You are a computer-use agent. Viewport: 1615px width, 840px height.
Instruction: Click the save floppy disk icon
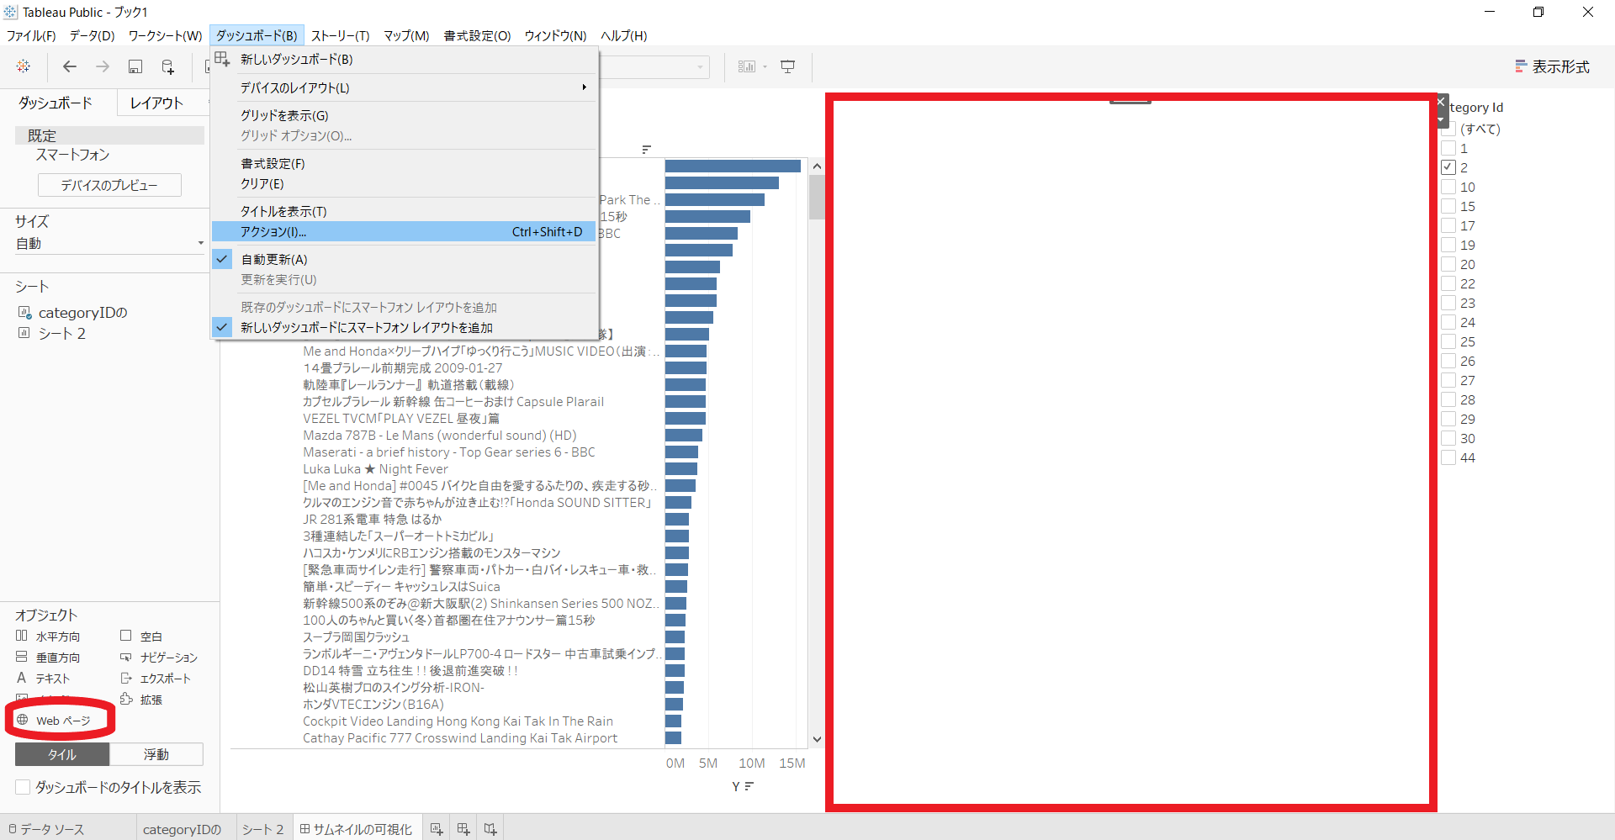[x=135, y=66]
